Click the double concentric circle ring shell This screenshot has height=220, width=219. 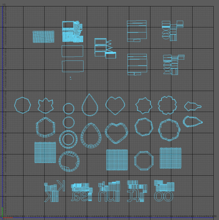[68, 139]
